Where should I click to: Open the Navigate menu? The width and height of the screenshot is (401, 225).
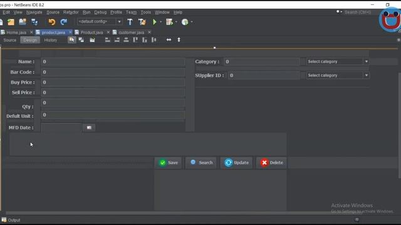pos(34,12)
